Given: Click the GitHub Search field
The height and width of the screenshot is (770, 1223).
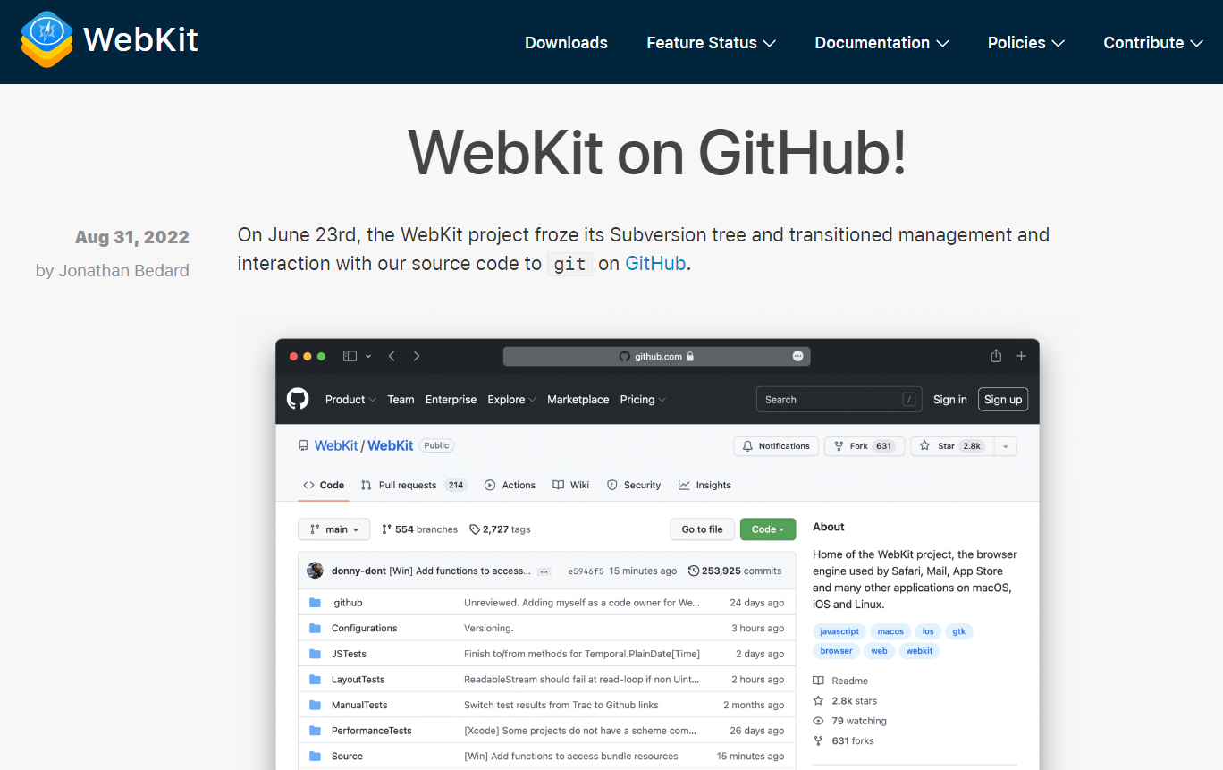Looking at the screenshot, I should [x=839, y=400].
